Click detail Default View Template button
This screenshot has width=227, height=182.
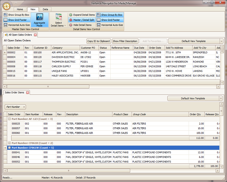pyautogui.click(x=193, y=98)
